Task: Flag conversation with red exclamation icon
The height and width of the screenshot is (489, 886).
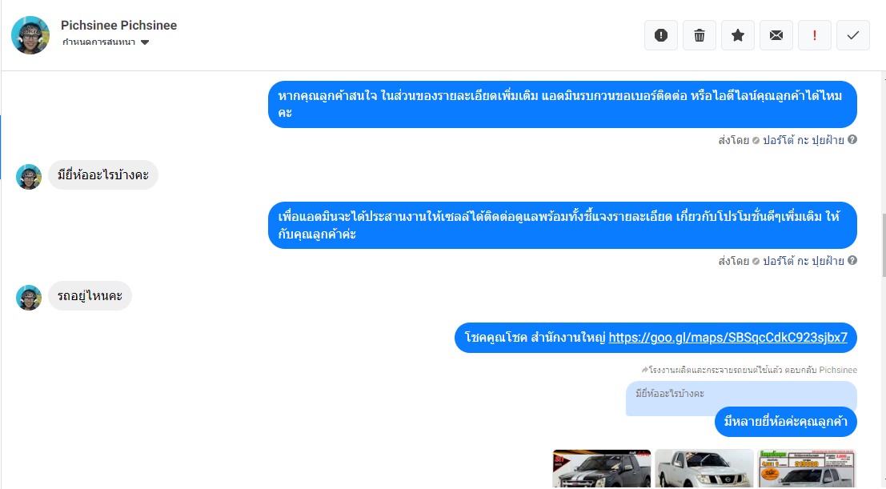Action: [814, 35]
